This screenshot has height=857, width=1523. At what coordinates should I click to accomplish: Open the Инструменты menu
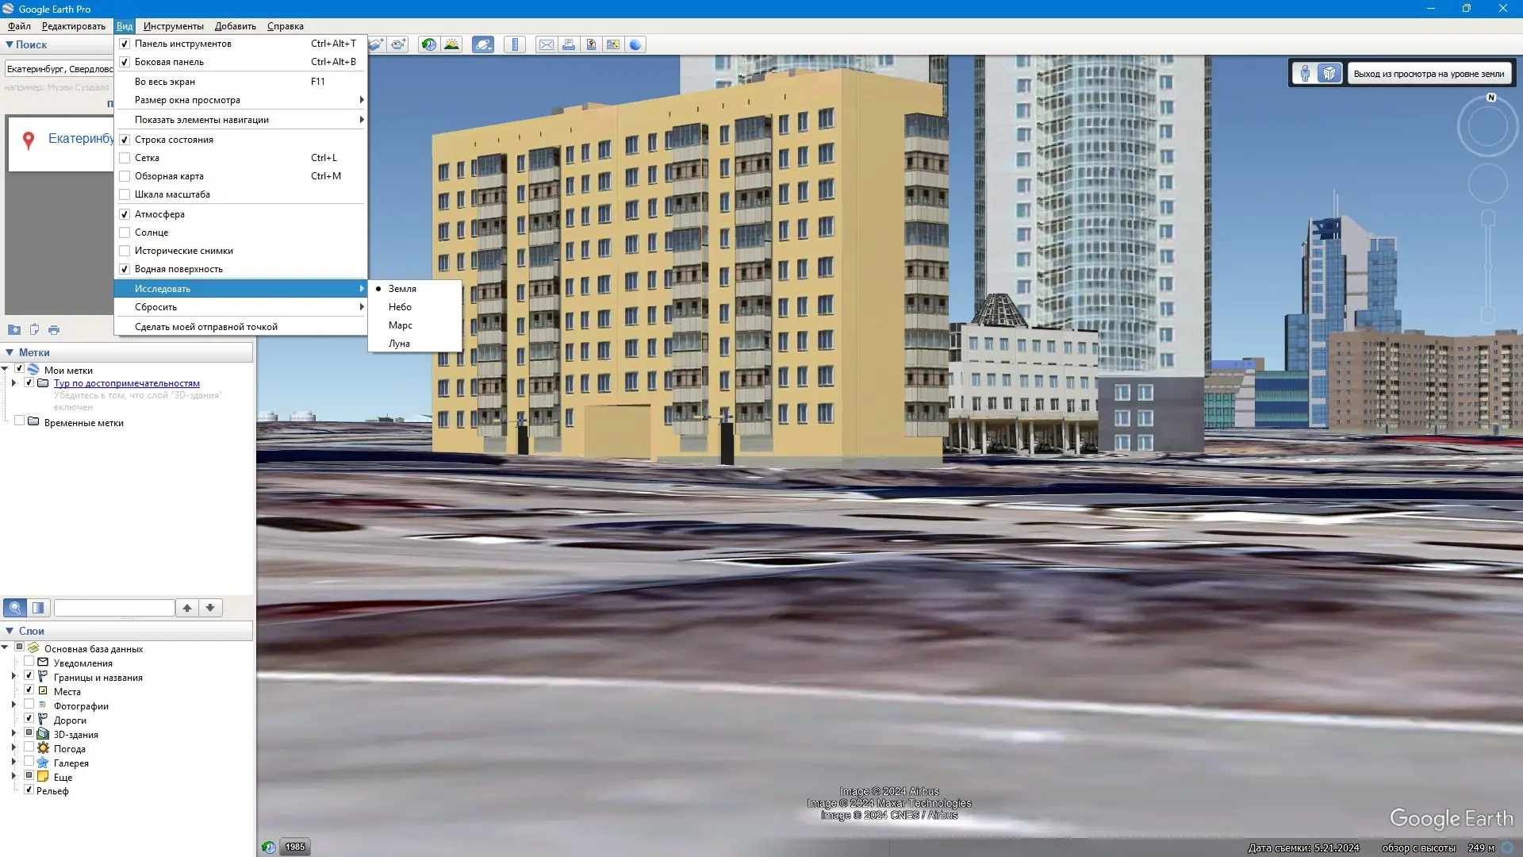pyautogui.click(x=173, y=26)
